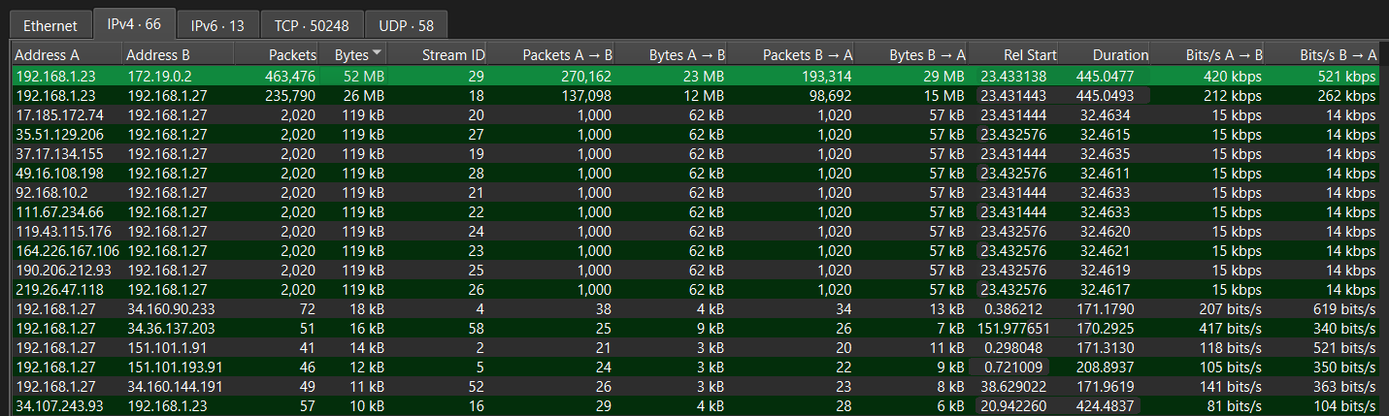
Task: Switch to the Ethernet tab
Action: (50, 25)
